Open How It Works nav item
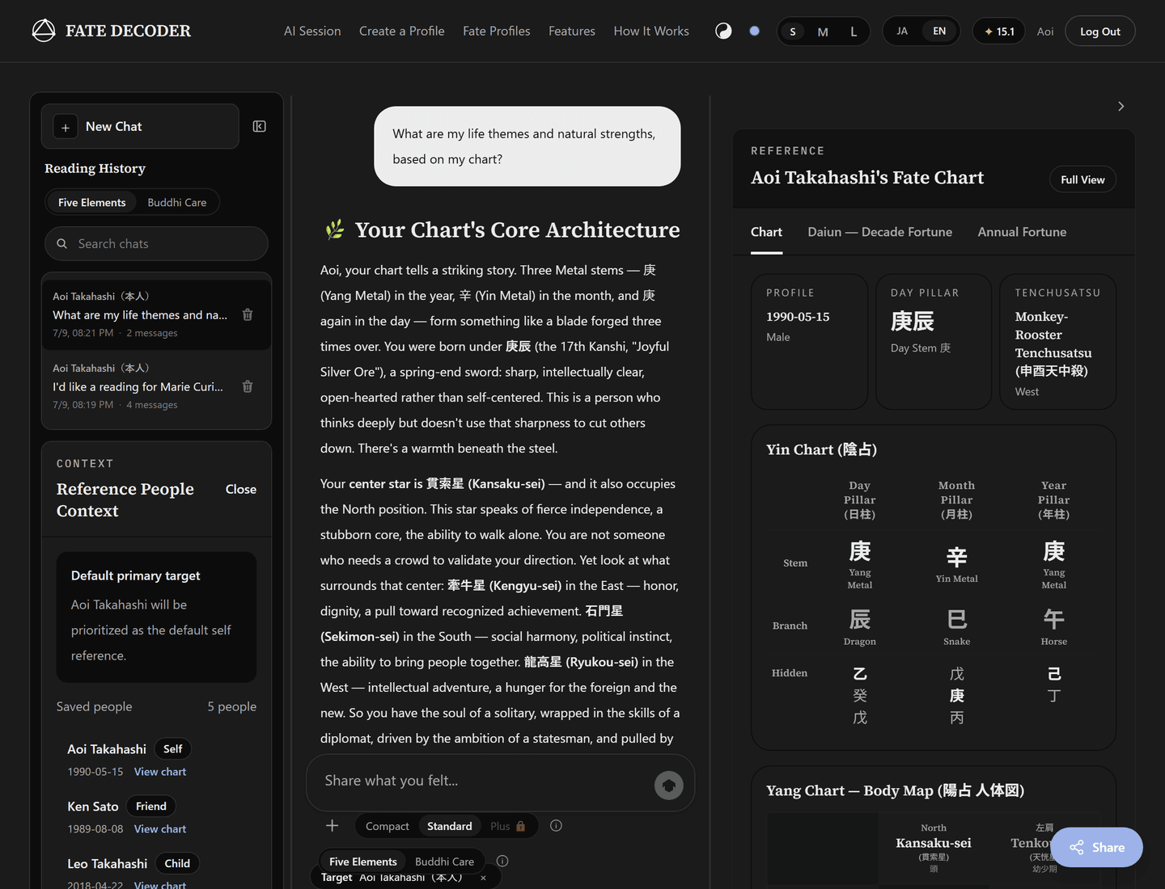Viewport: 1165px width, 889px height. click(x=651, y=31)
